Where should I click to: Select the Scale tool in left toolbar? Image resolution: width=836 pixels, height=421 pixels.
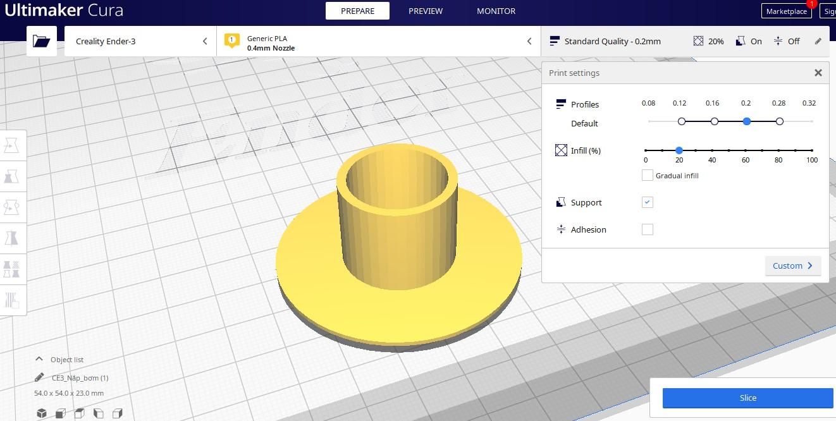[x=12, y=176]
